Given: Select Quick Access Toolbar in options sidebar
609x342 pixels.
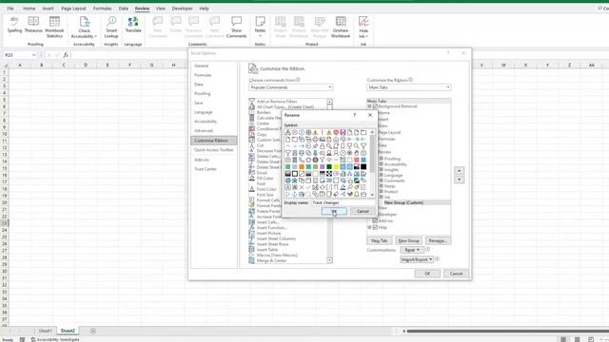Looking at the screenshot, I should [213, 150].
